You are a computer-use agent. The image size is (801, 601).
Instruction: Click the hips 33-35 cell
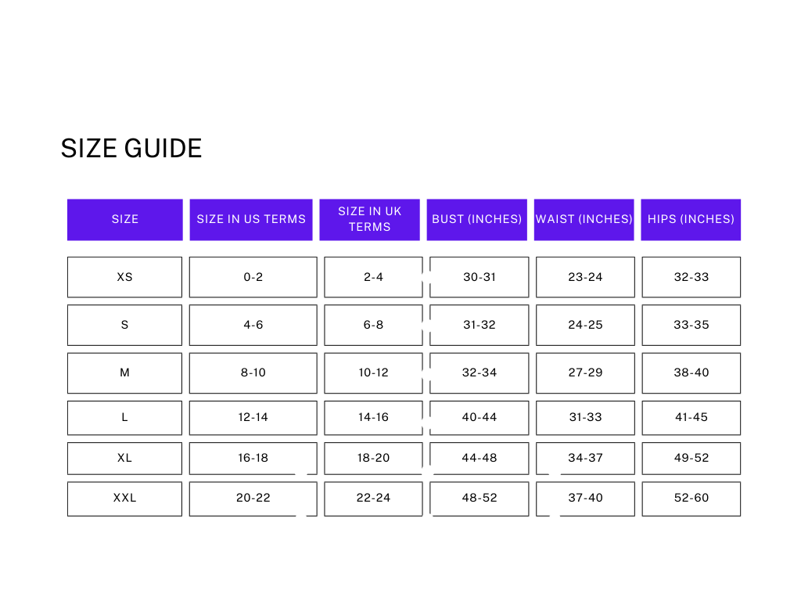691,326
